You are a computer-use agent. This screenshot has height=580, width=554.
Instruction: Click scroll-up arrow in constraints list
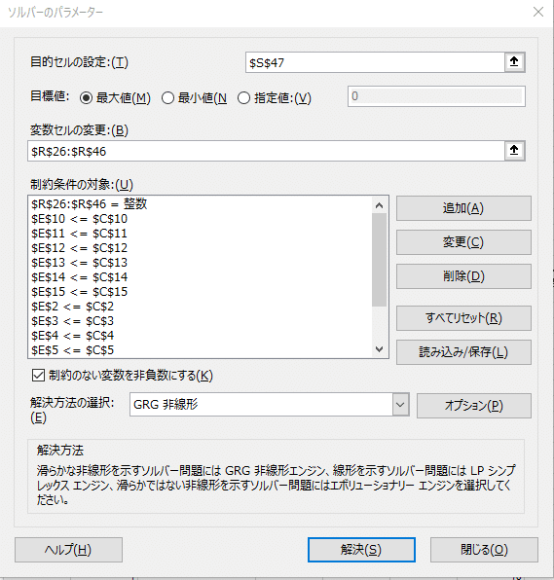click(x=380, y=205)
